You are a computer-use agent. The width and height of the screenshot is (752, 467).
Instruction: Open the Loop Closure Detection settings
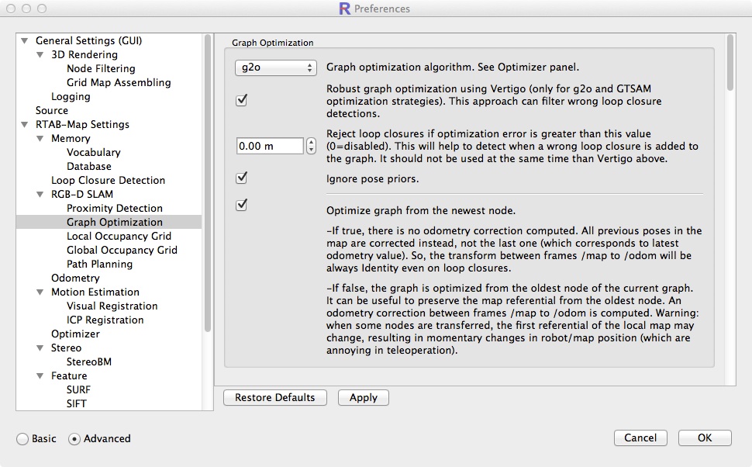tap(108, 181)
